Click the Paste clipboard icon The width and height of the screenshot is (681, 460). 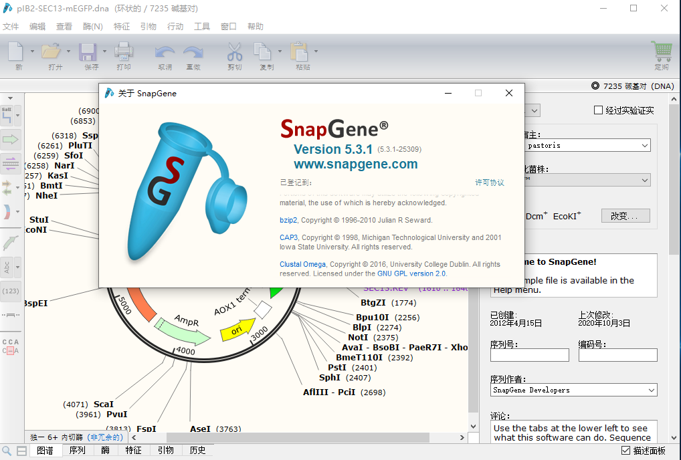point(299,51)
